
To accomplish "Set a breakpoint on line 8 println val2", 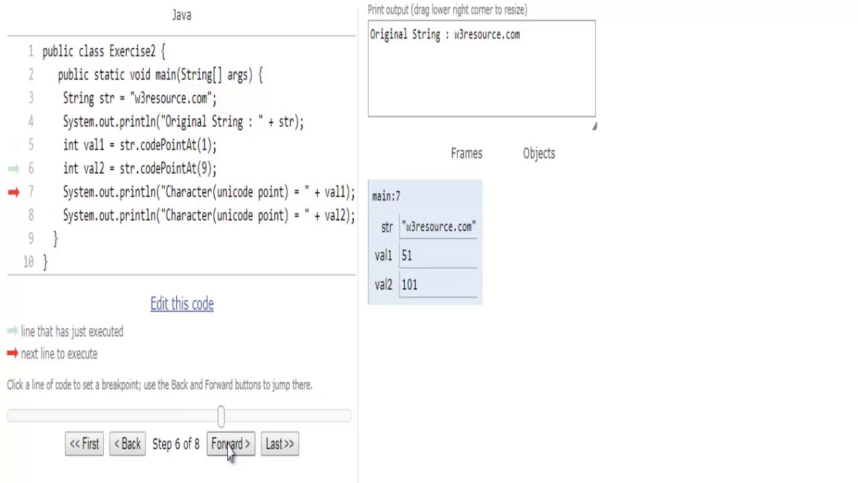I will tap(208, 216).
